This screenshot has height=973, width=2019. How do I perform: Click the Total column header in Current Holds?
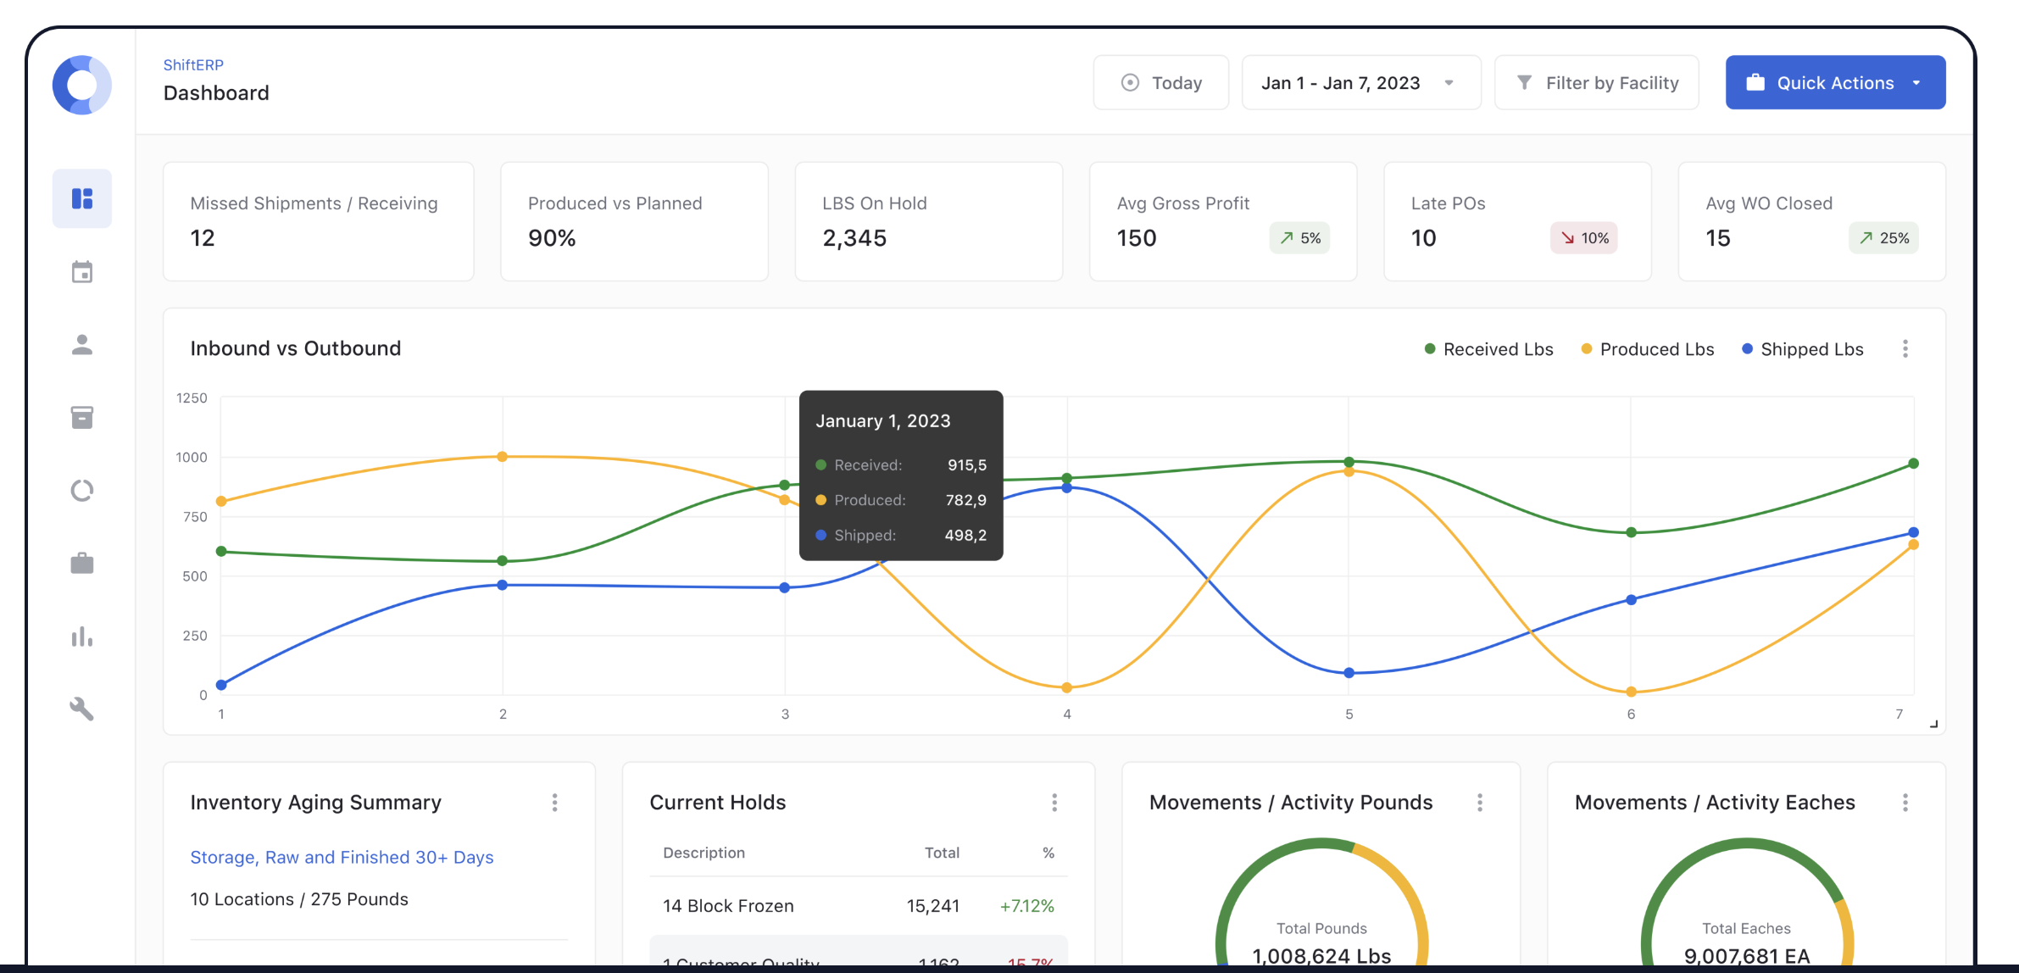[x=942, y=853]
